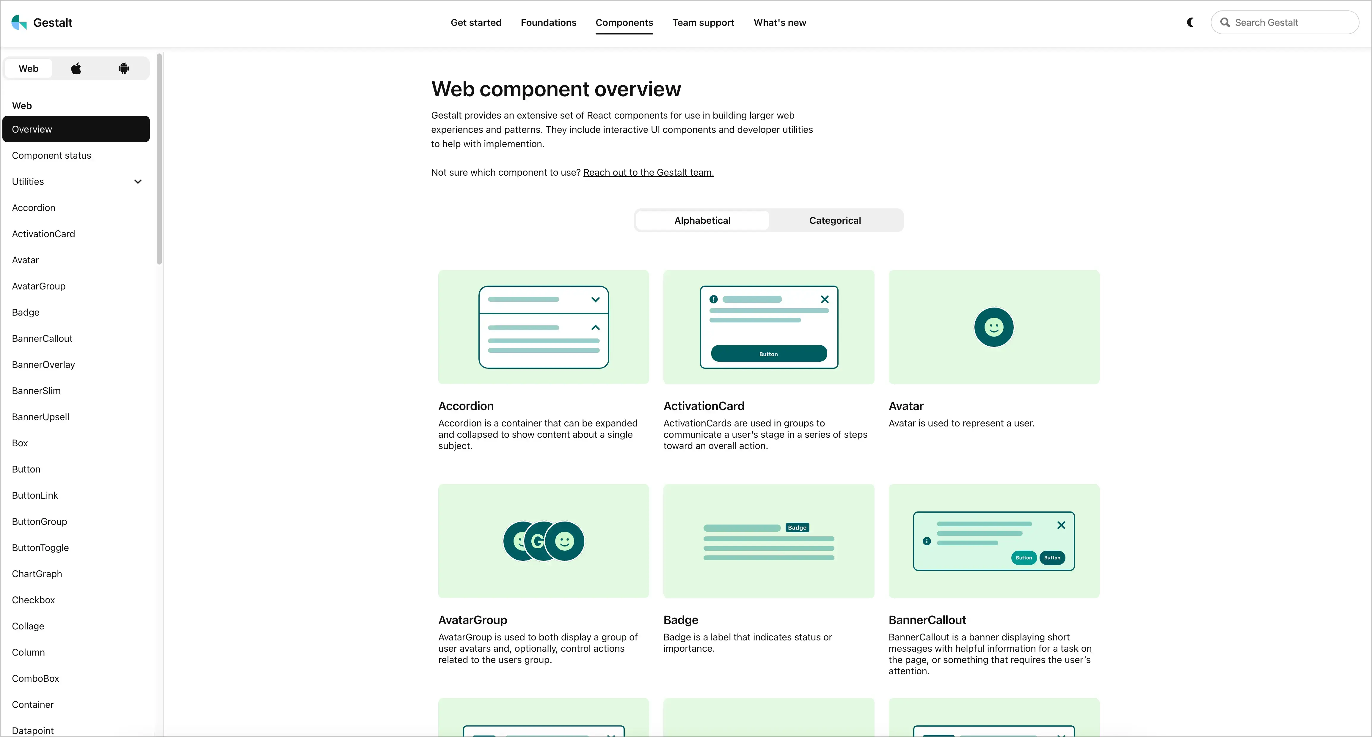Open Component status in sidebar

pos(76,155)
